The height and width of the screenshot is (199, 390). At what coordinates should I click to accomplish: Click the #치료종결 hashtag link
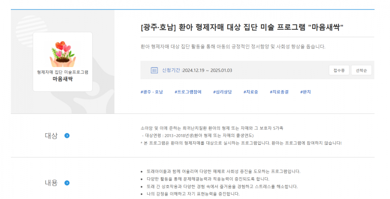coord(279,92)
